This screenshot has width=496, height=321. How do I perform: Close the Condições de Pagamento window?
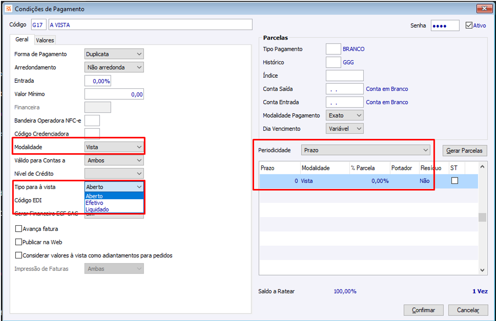(484, 9)
